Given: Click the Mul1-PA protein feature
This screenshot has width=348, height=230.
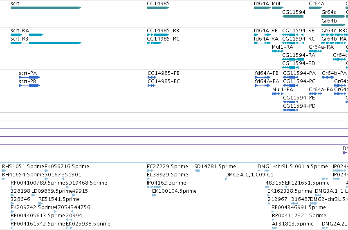Looking at the screenshot, I should coord(278,94).
